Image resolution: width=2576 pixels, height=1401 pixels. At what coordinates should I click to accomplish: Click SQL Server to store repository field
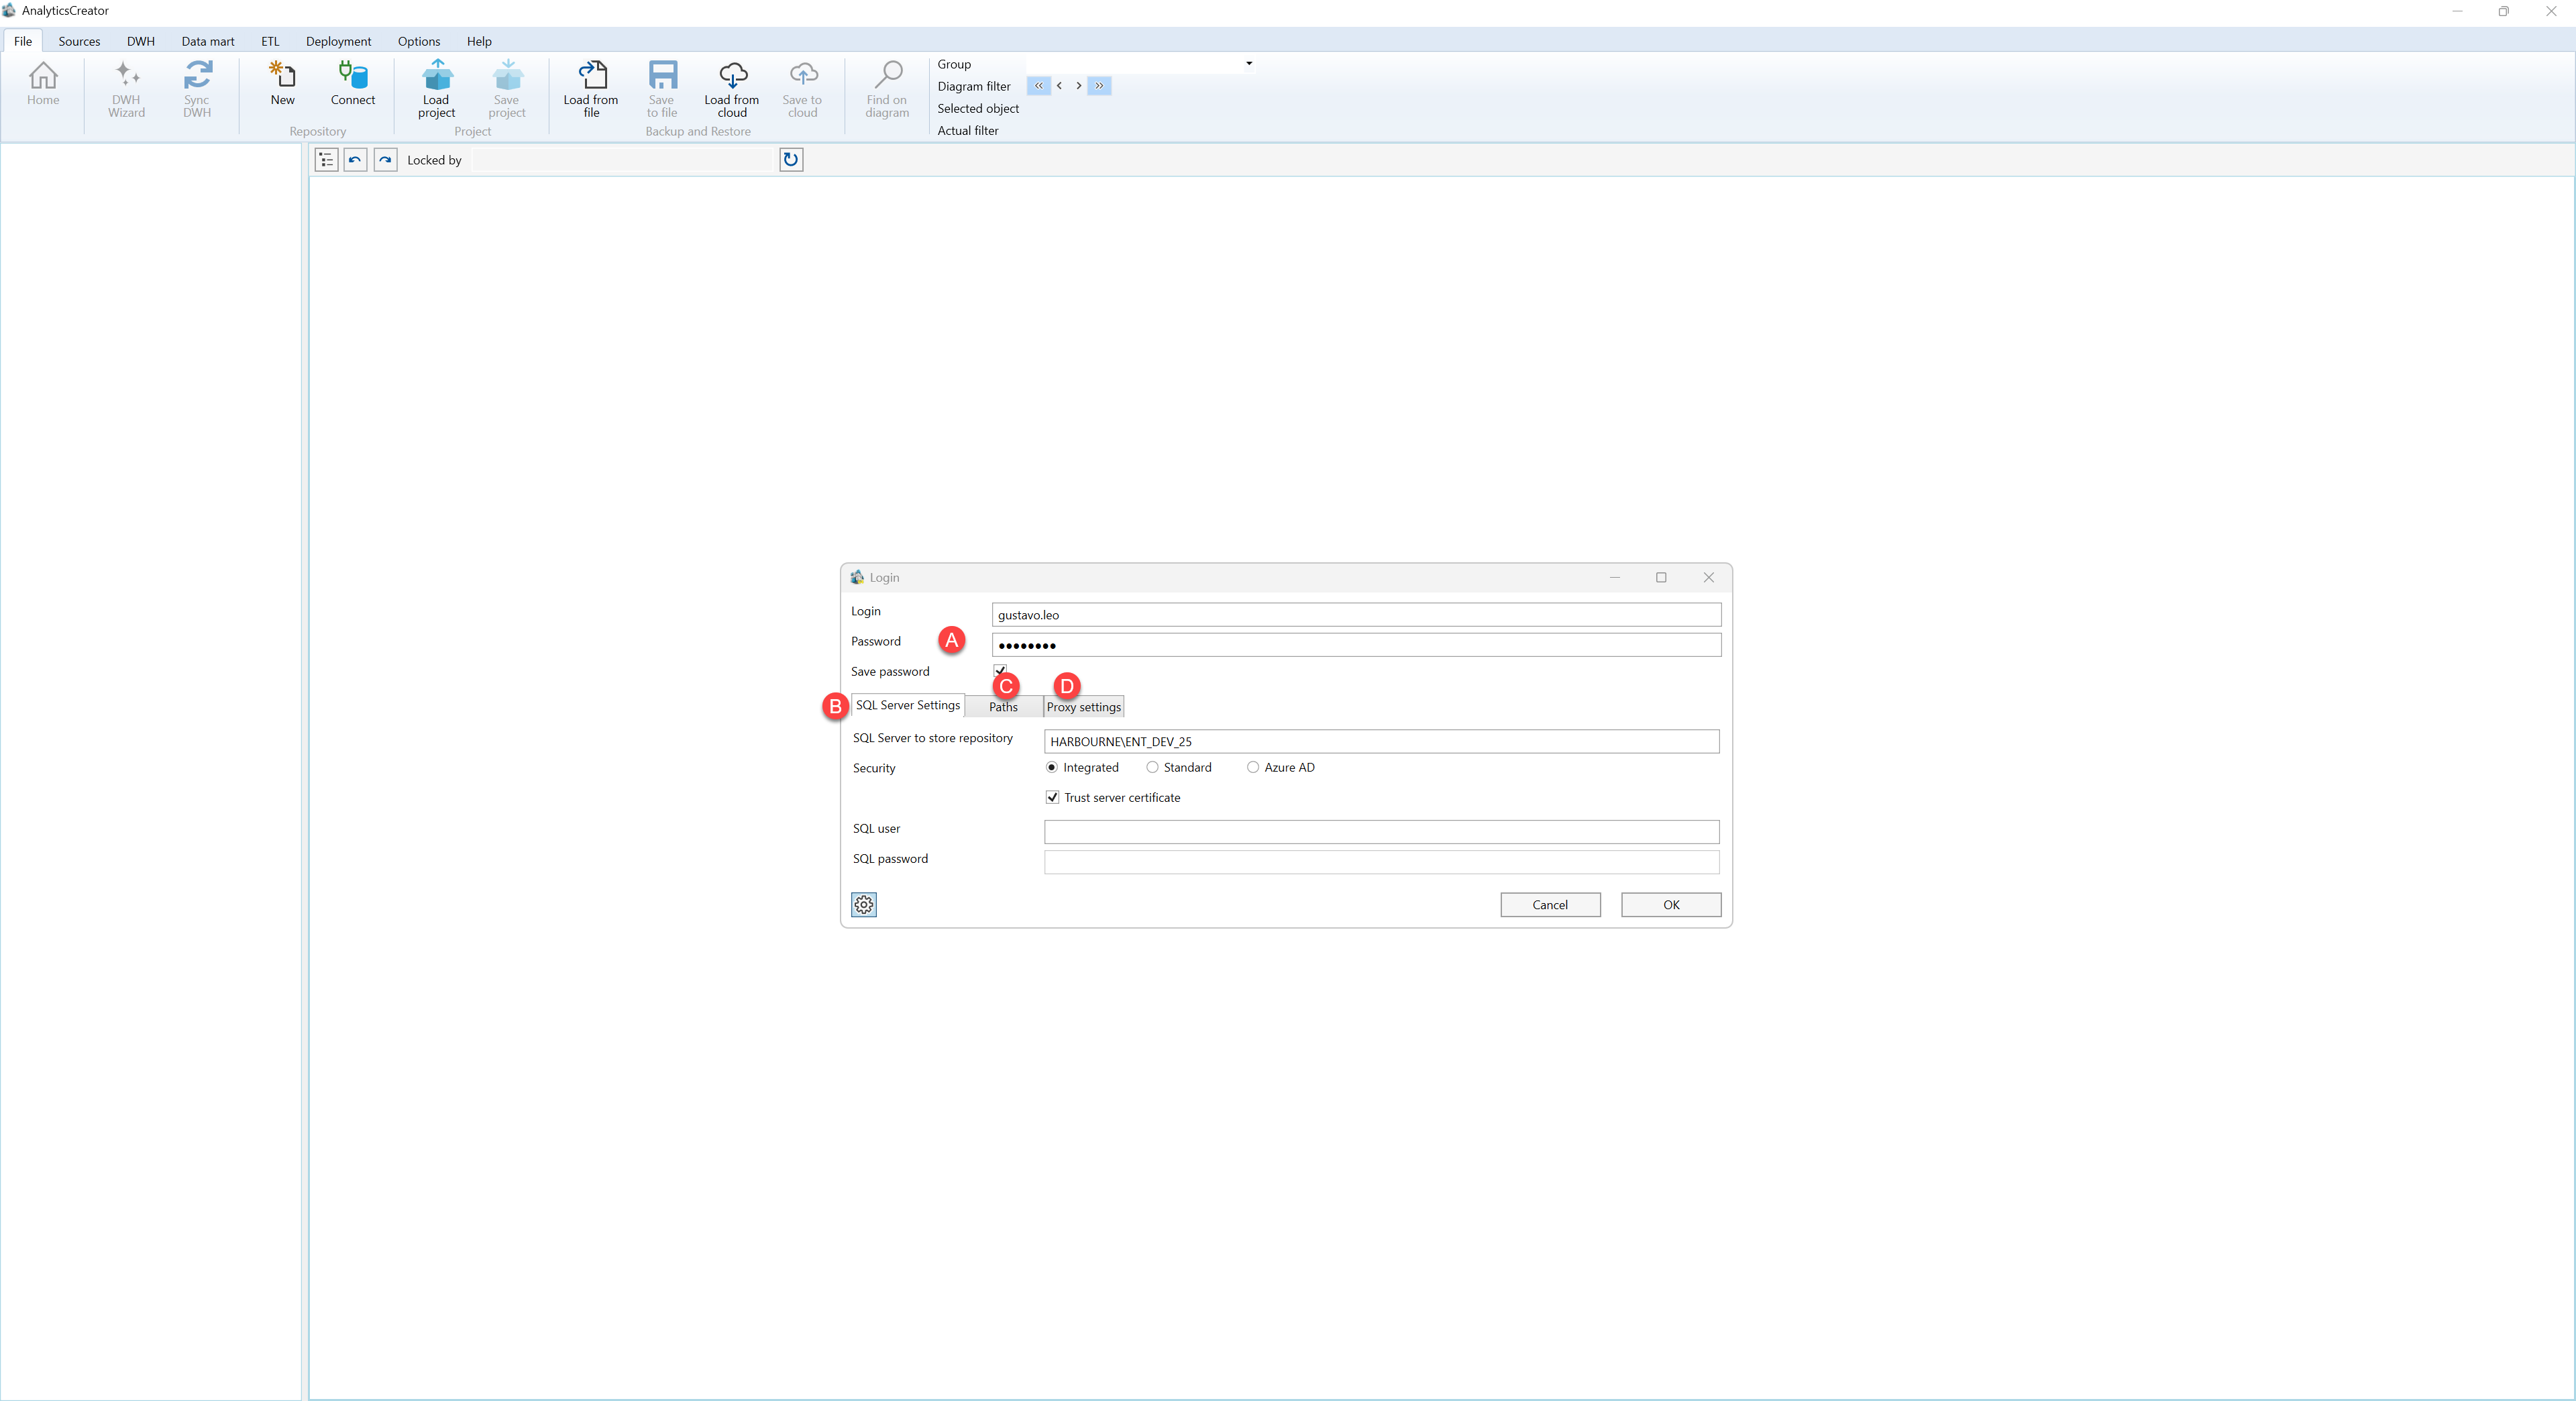tap(1382, 741)
